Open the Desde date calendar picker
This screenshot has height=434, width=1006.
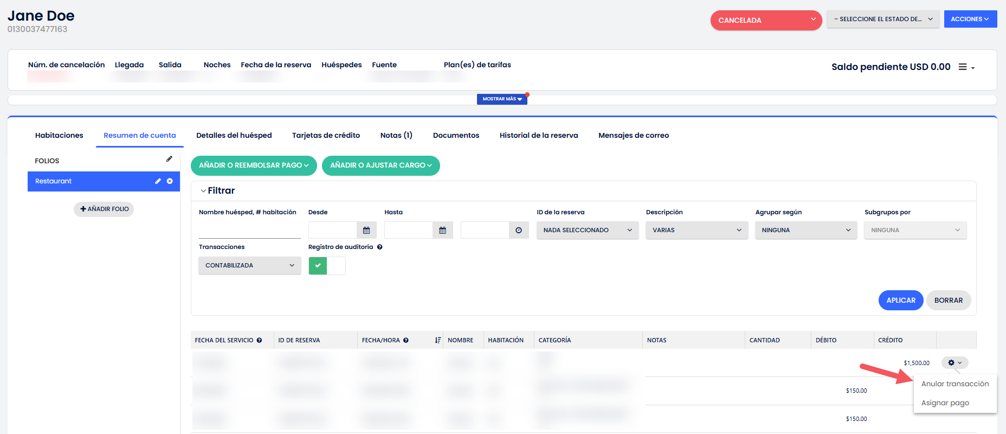366,231
